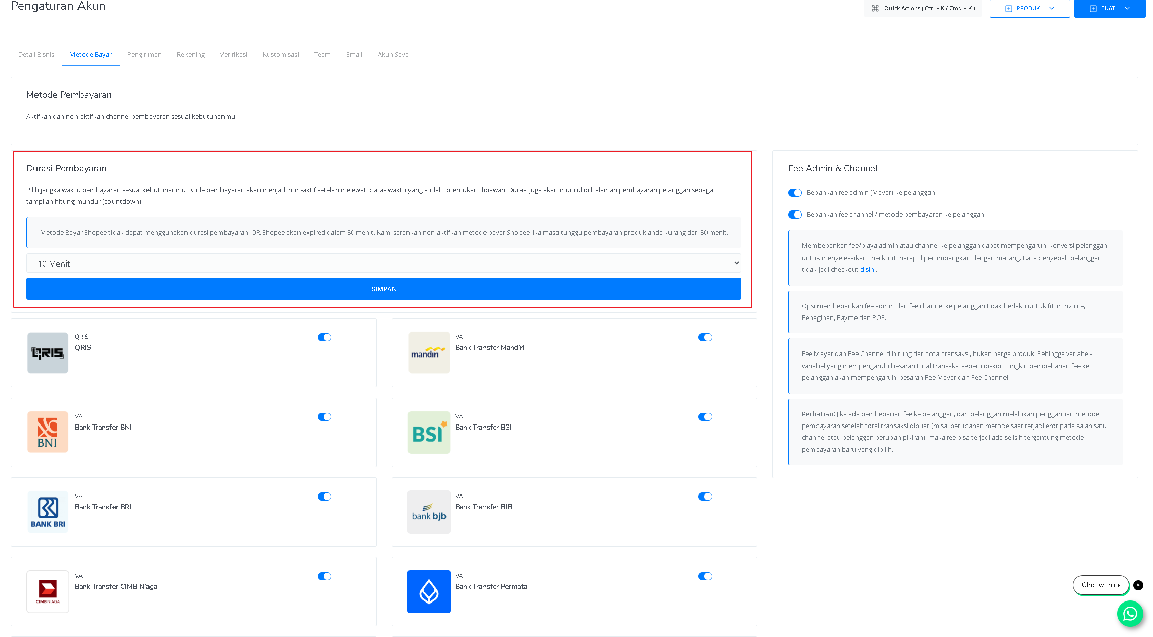Click the Pengaturan Akun page title
This screenshot has width=1153, height=637.
tap(58, 6)
